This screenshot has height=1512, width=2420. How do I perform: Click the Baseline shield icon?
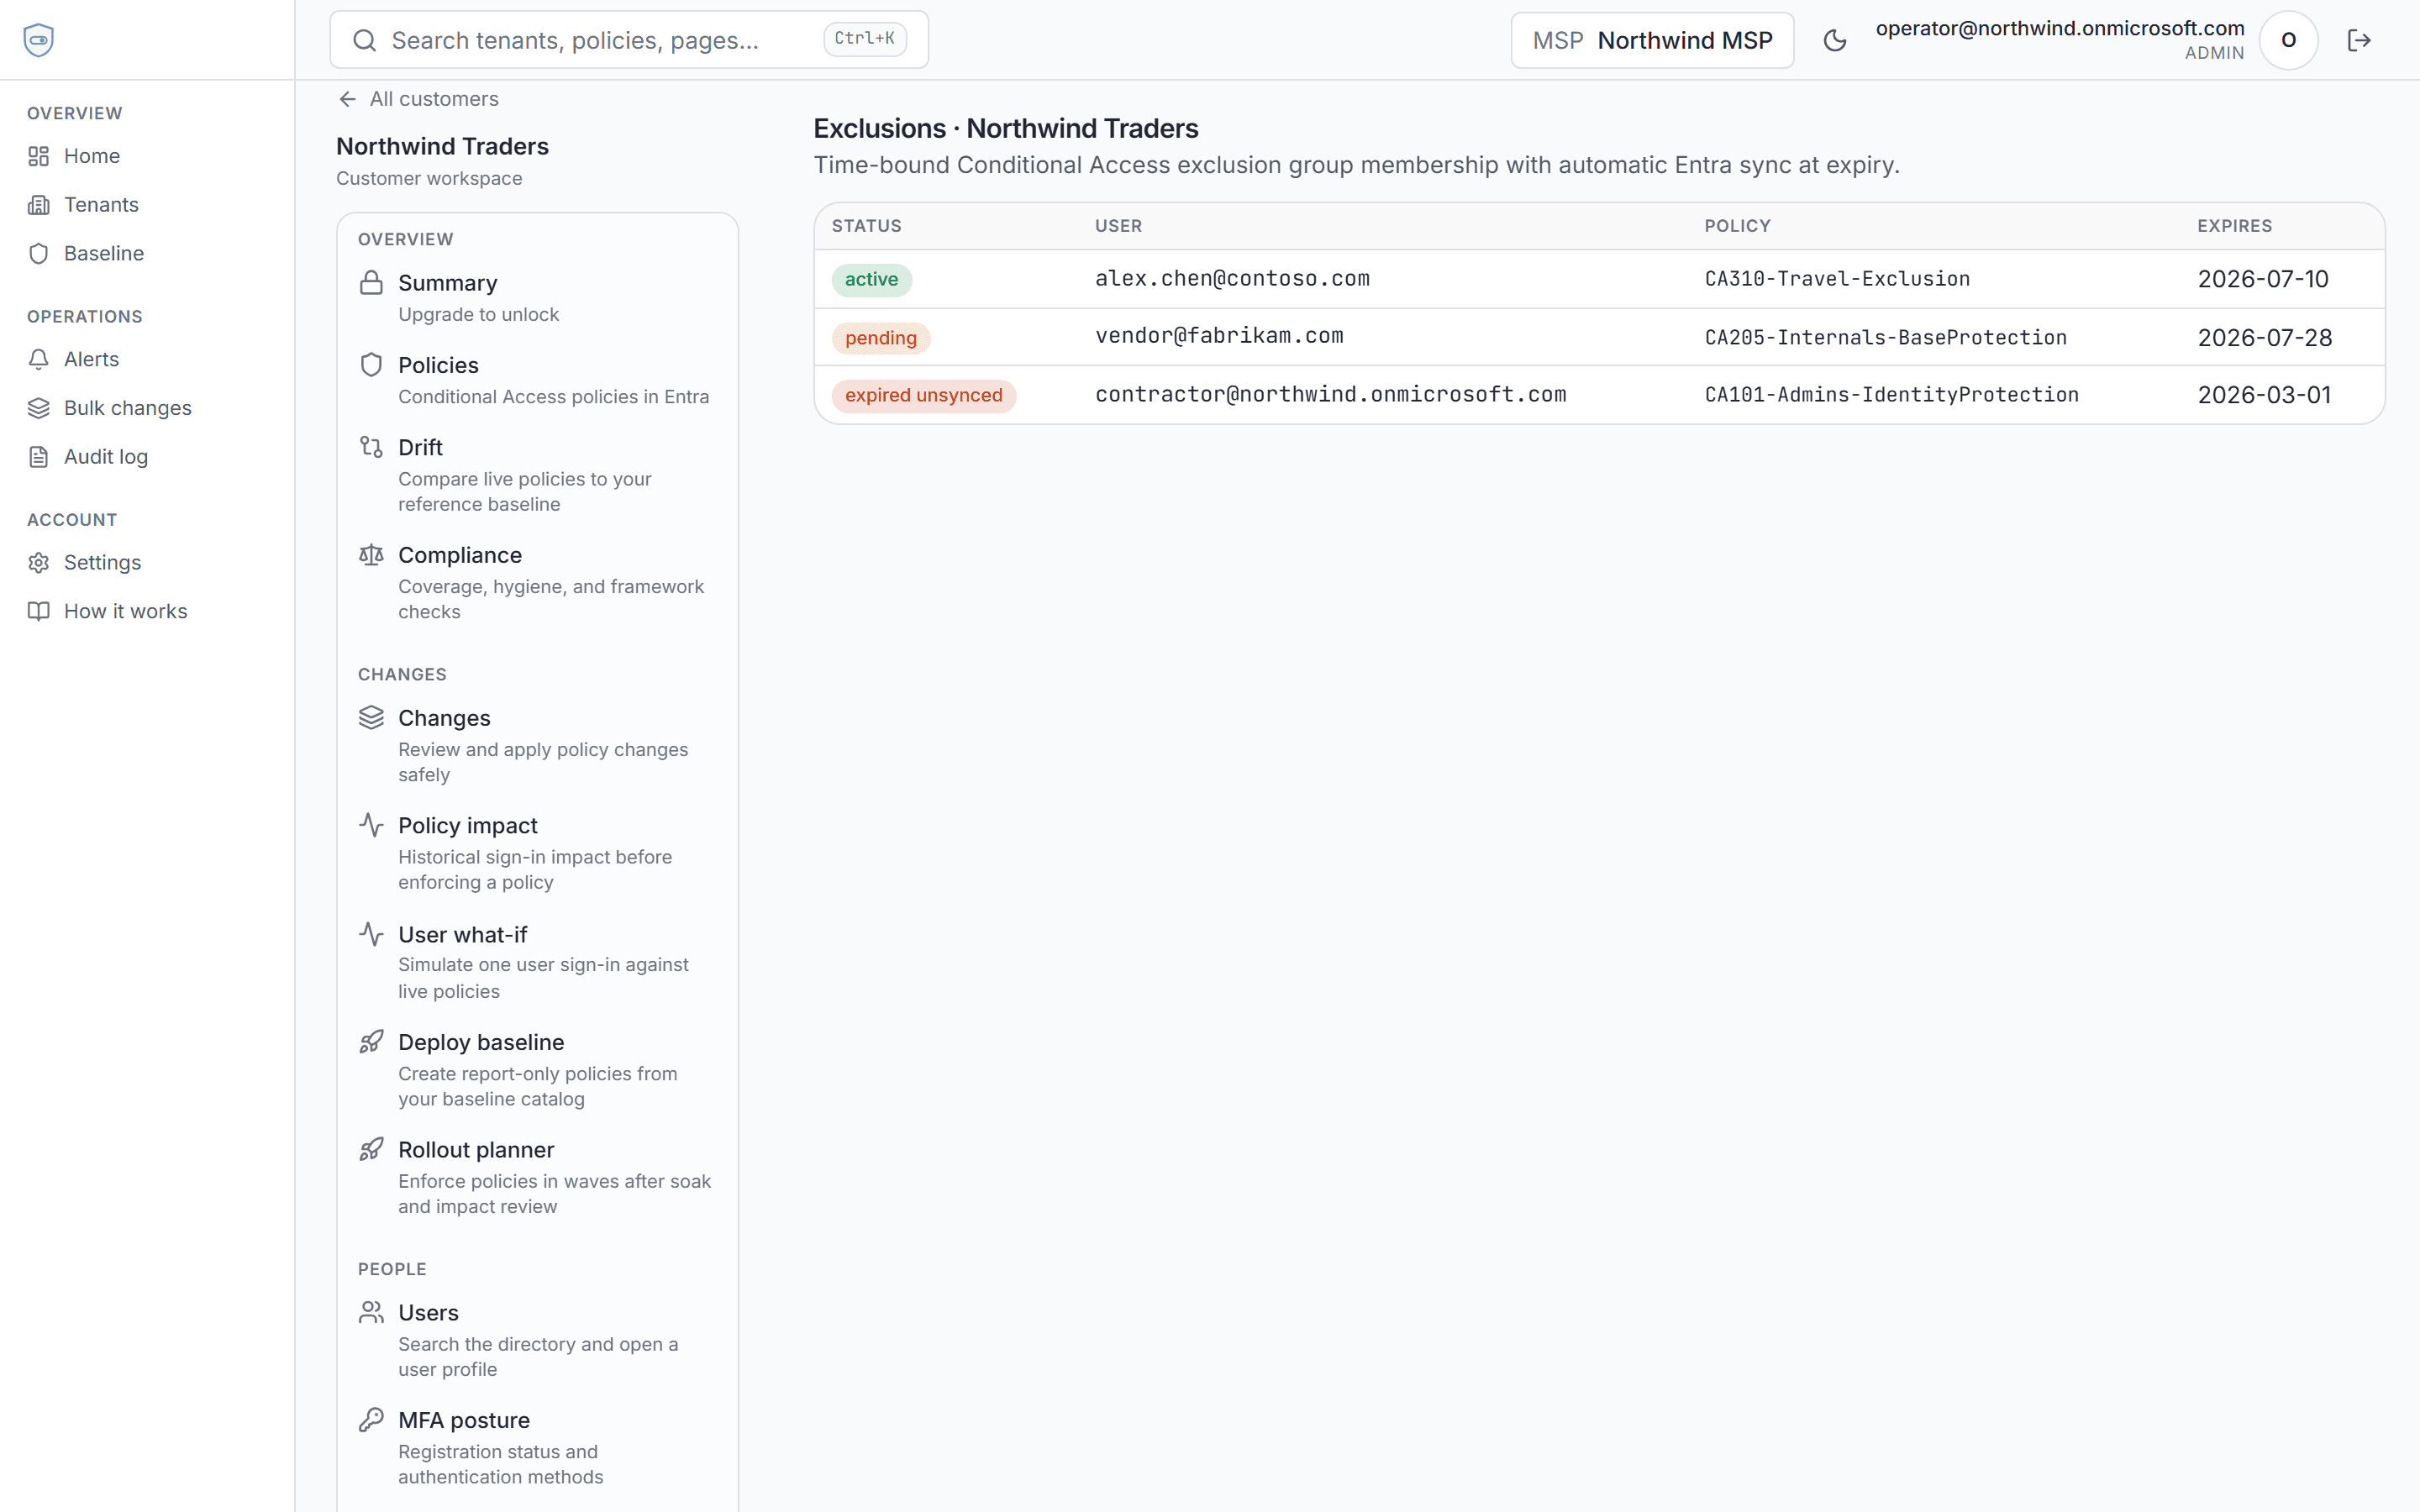click(38, 254)
